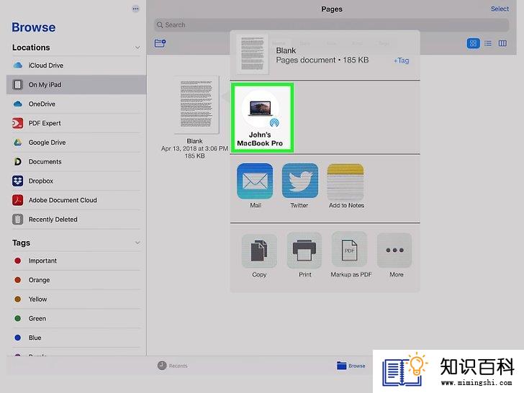Tap the Copy action

click(259, 250)
